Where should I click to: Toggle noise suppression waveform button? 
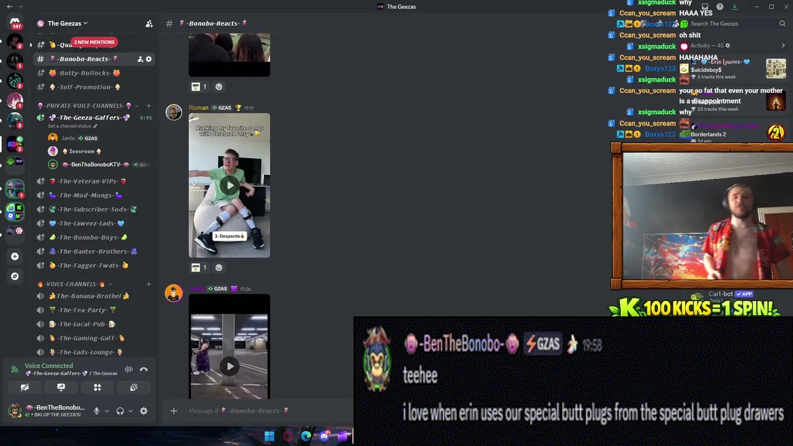[129, 369]
